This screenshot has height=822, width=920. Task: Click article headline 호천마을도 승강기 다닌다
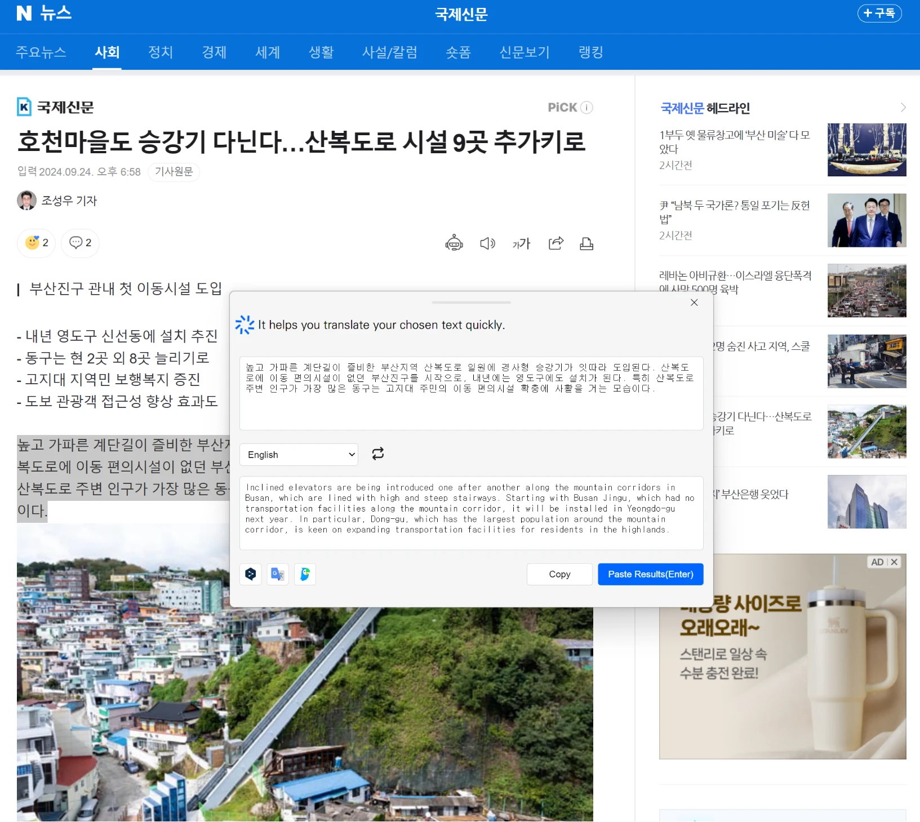[x=301, y=141]
